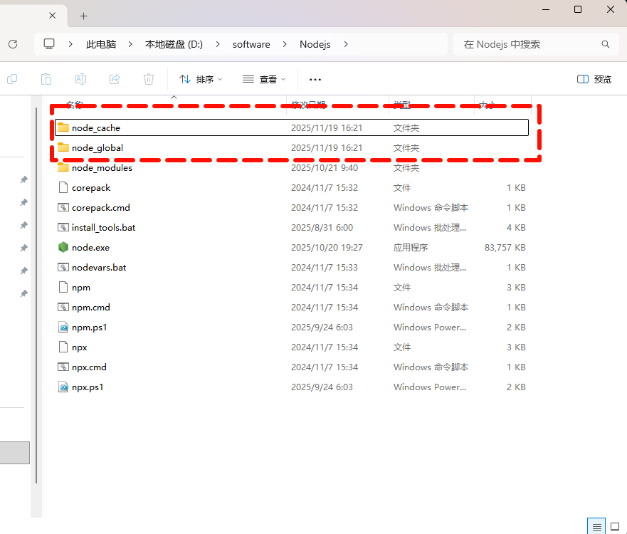
Task: Minimize the Explorer window
Action: click(x=546, y=9)
